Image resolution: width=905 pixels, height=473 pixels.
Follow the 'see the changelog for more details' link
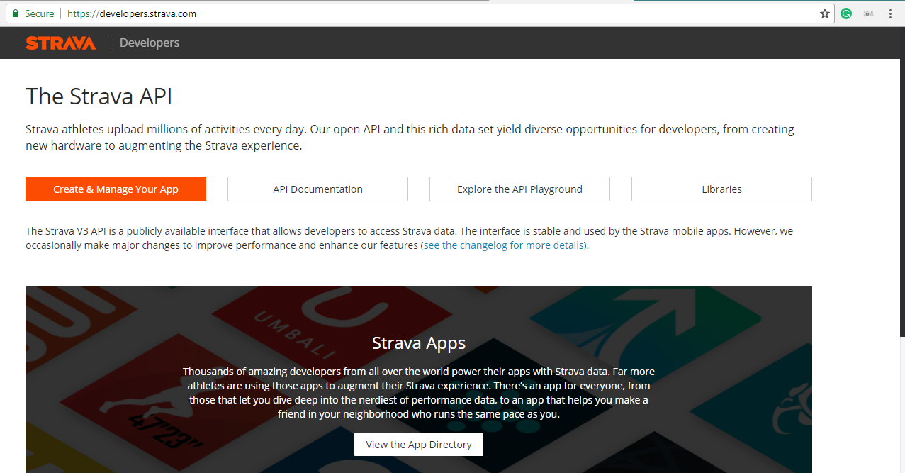coord(504,245)
